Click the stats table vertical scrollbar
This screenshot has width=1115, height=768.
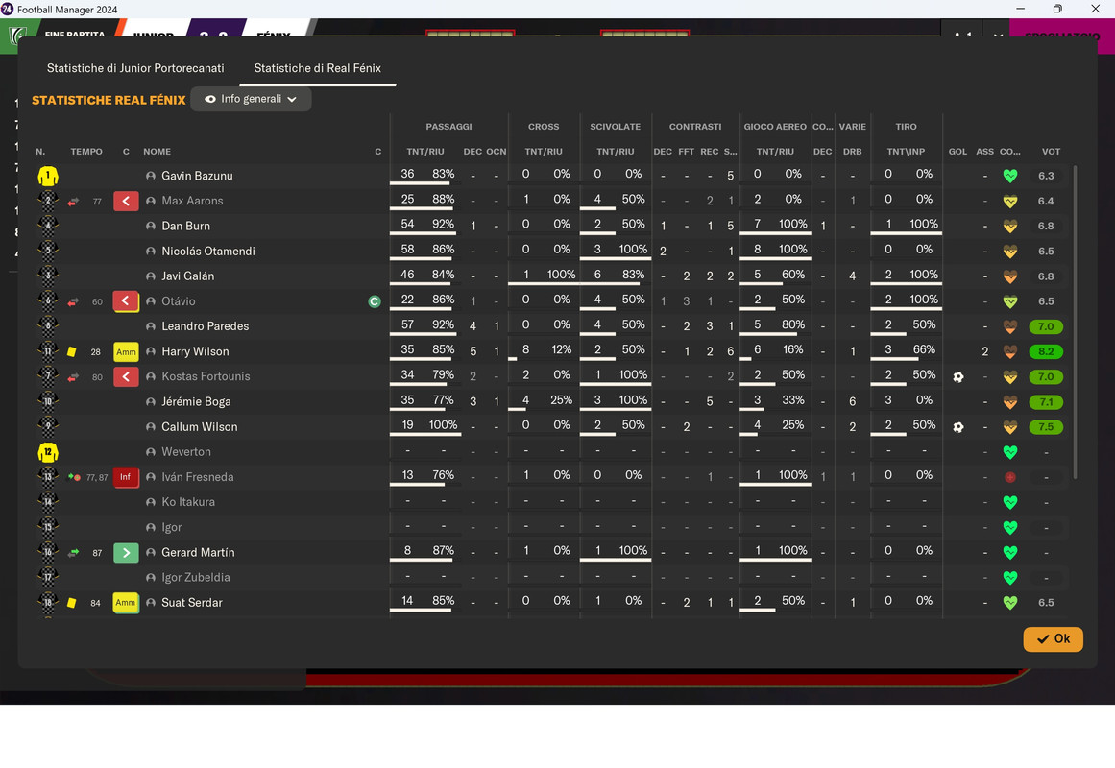point(1075,322)
